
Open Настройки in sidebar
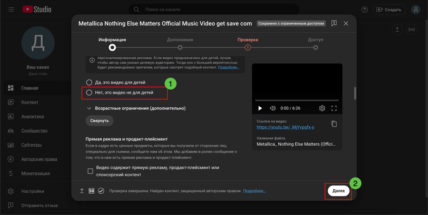coord(33,191)
